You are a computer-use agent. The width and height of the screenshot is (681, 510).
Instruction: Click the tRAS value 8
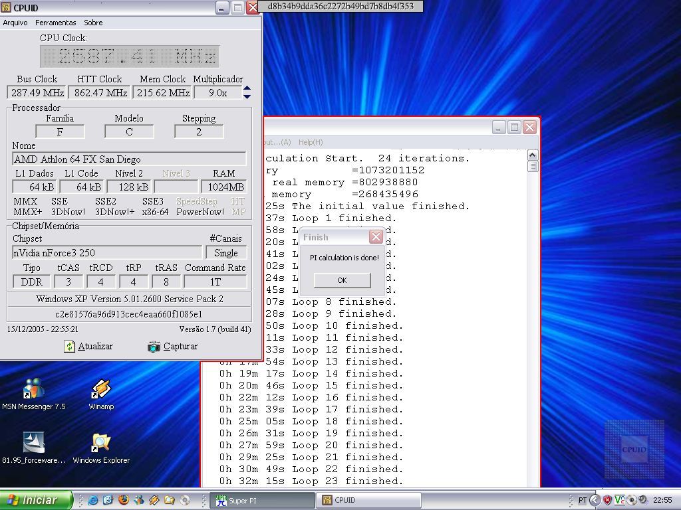pyautogui.click(x=166, y=282)
